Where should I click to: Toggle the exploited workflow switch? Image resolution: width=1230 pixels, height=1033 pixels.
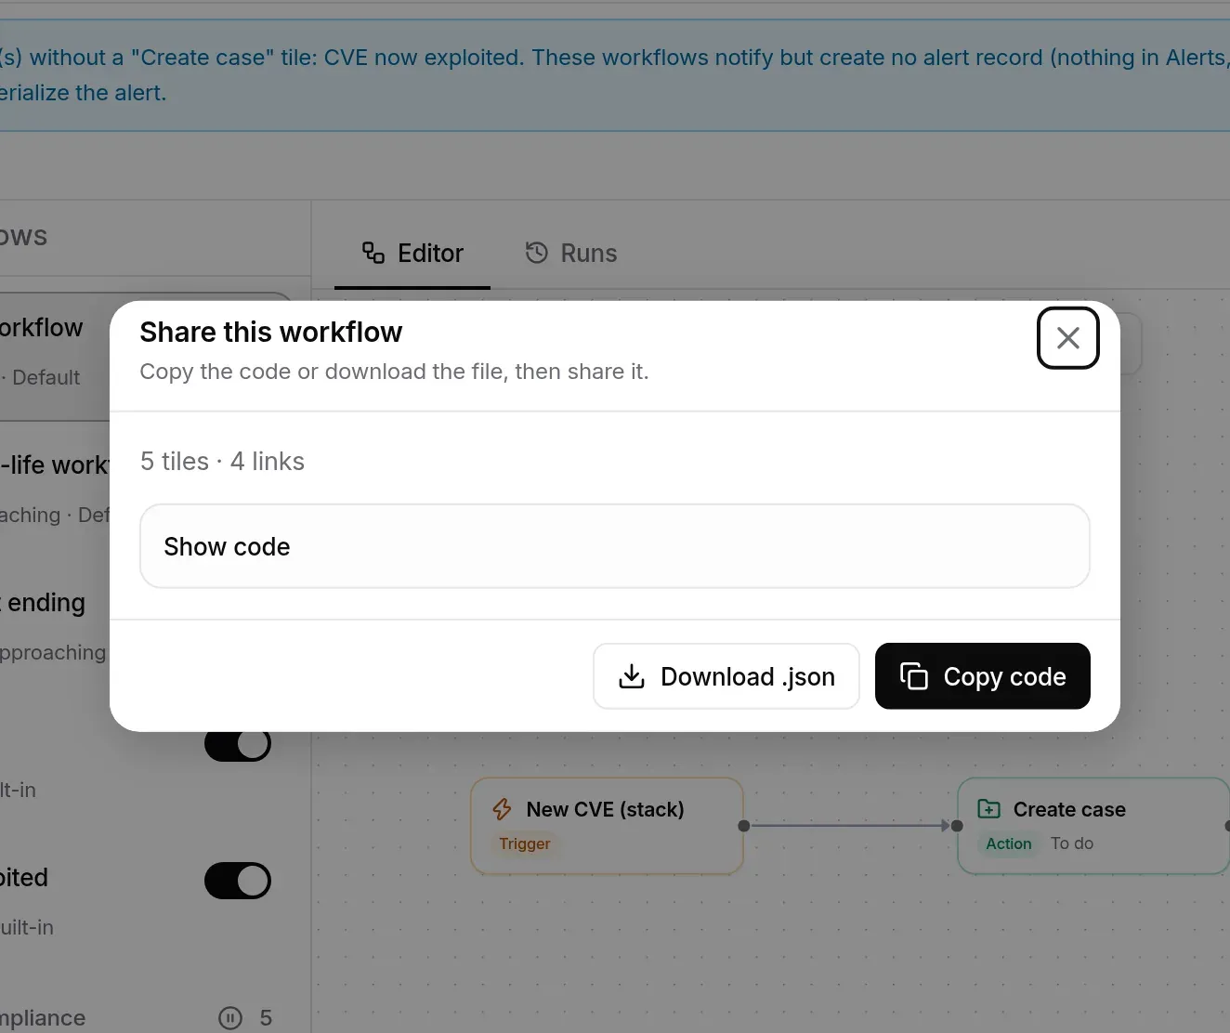pos(238,881)
